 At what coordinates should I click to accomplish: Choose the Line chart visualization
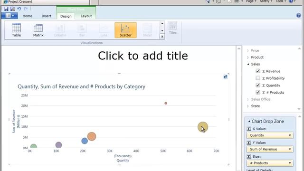pos(104,30)
